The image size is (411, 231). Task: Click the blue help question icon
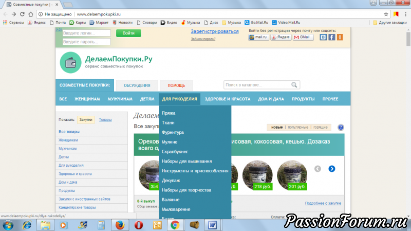tap(341, 127)
